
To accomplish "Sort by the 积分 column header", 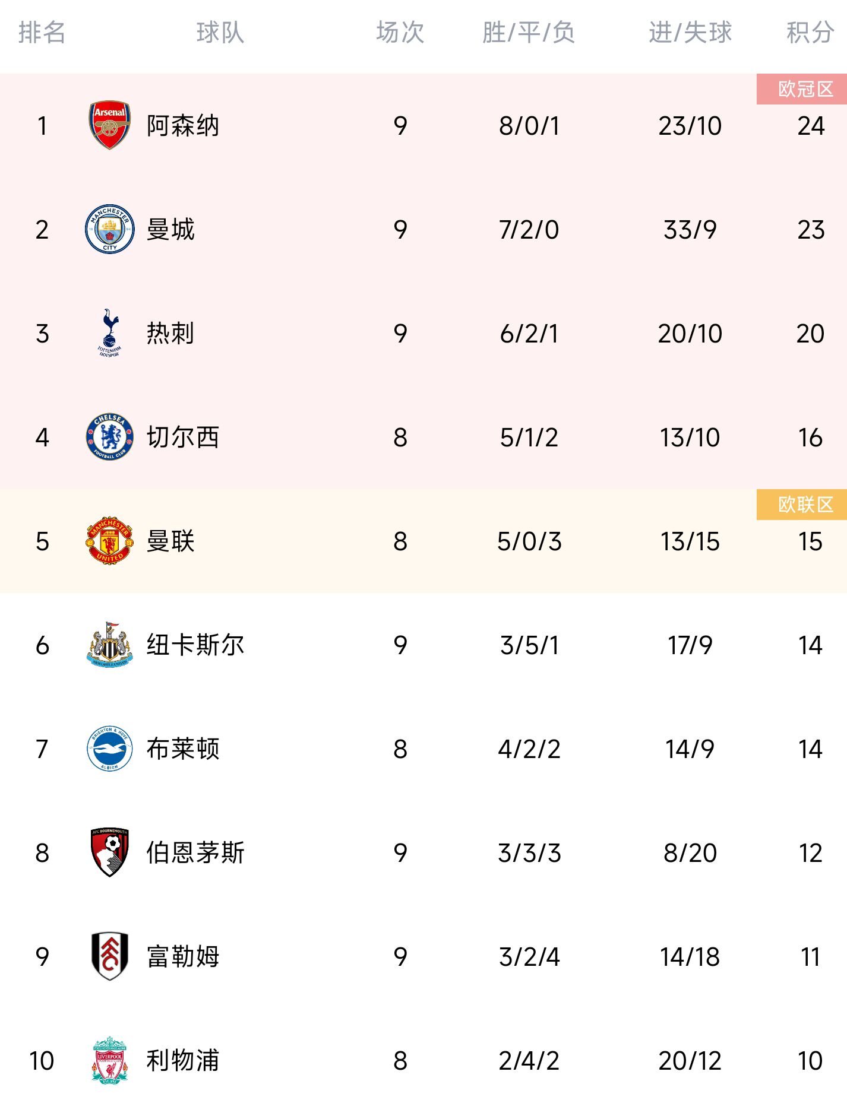I will point(810,33).
